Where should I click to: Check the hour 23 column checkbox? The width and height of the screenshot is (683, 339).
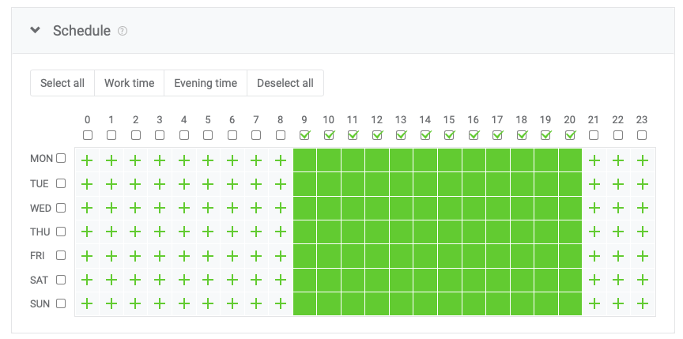tap(642, 135)
